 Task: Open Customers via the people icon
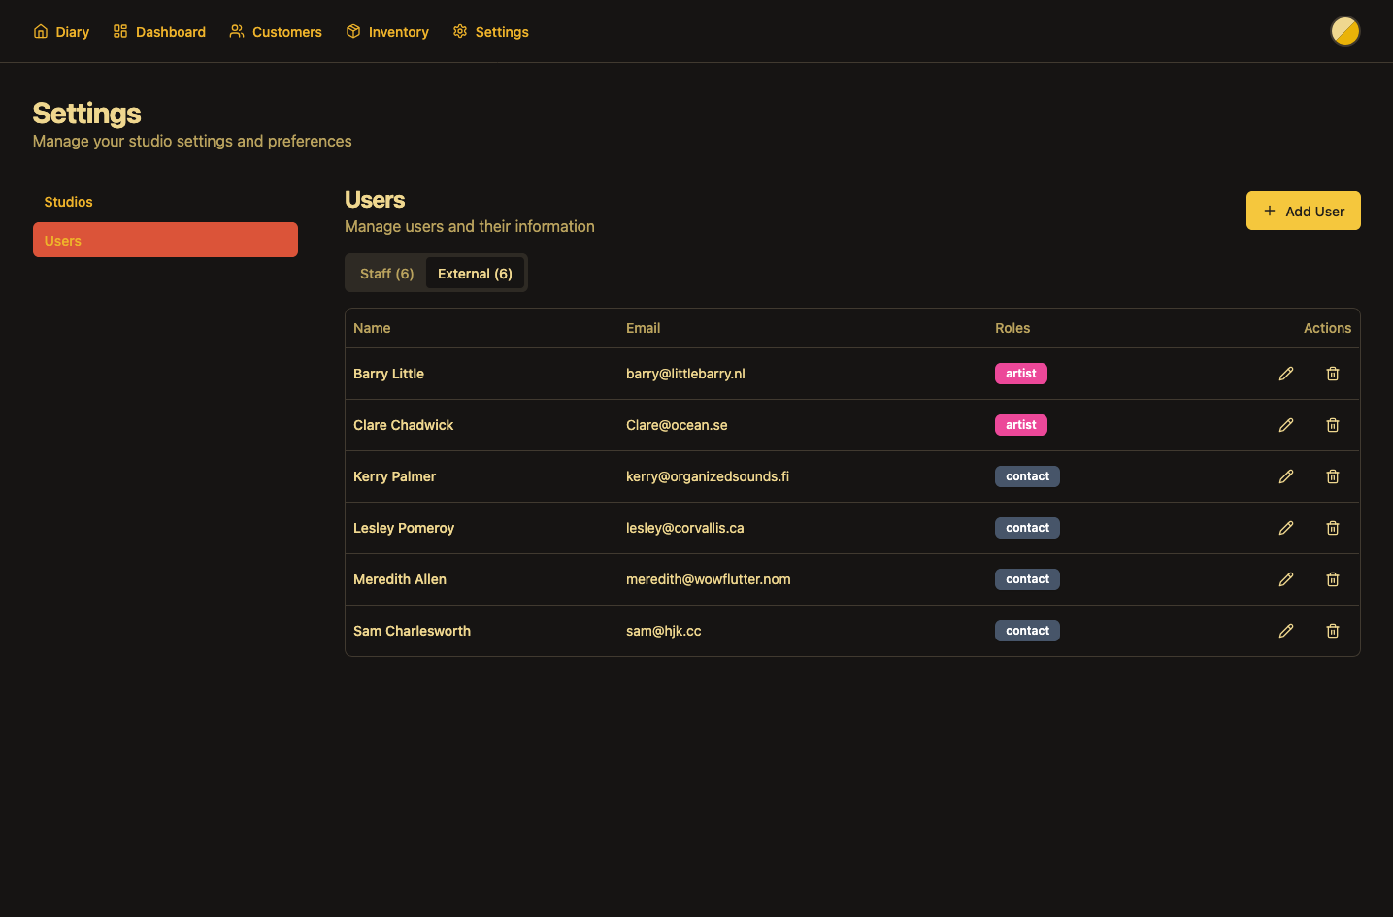(x=236, y=31)
